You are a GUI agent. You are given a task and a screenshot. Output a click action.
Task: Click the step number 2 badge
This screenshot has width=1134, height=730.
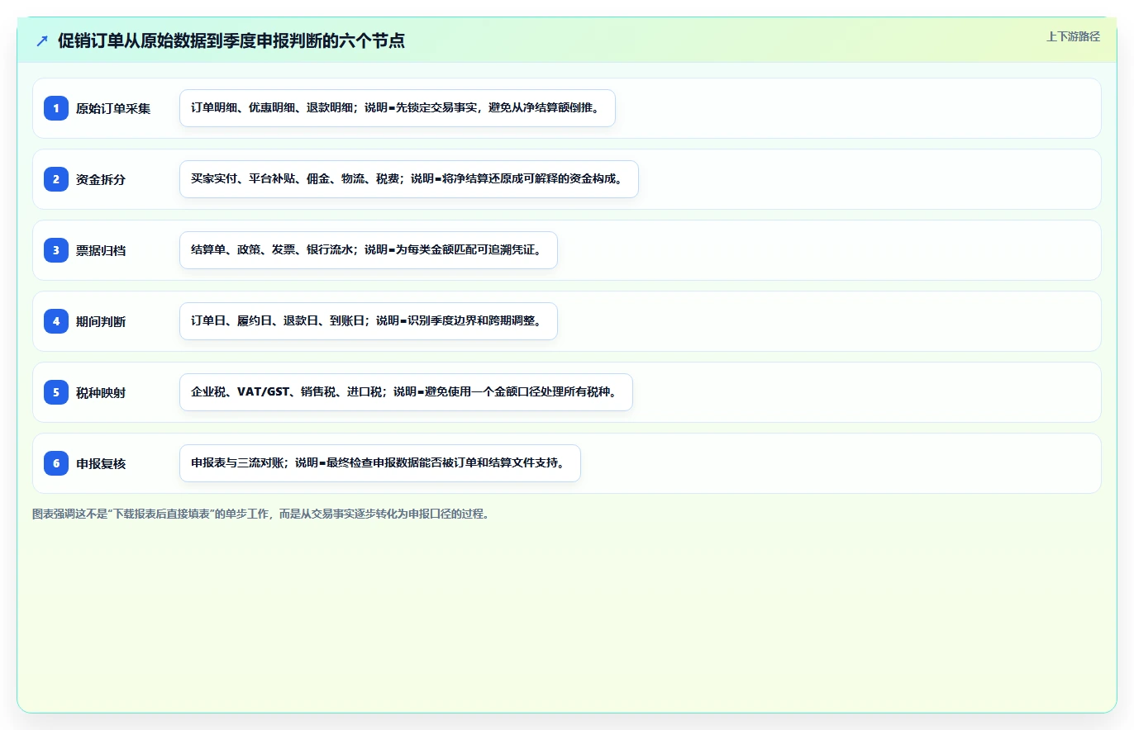56,179
